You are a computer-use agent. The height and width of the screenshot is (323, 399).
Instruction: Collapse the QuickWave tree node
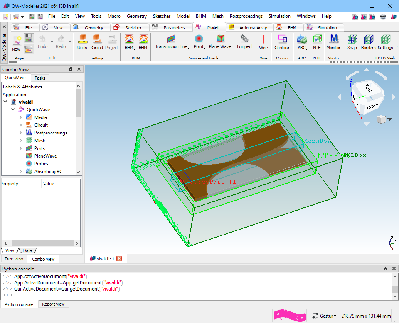click(13, 109)
